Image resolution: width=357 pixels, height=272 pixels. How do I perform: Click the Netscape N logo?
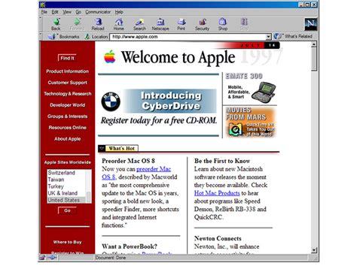[x=311, y=24]
